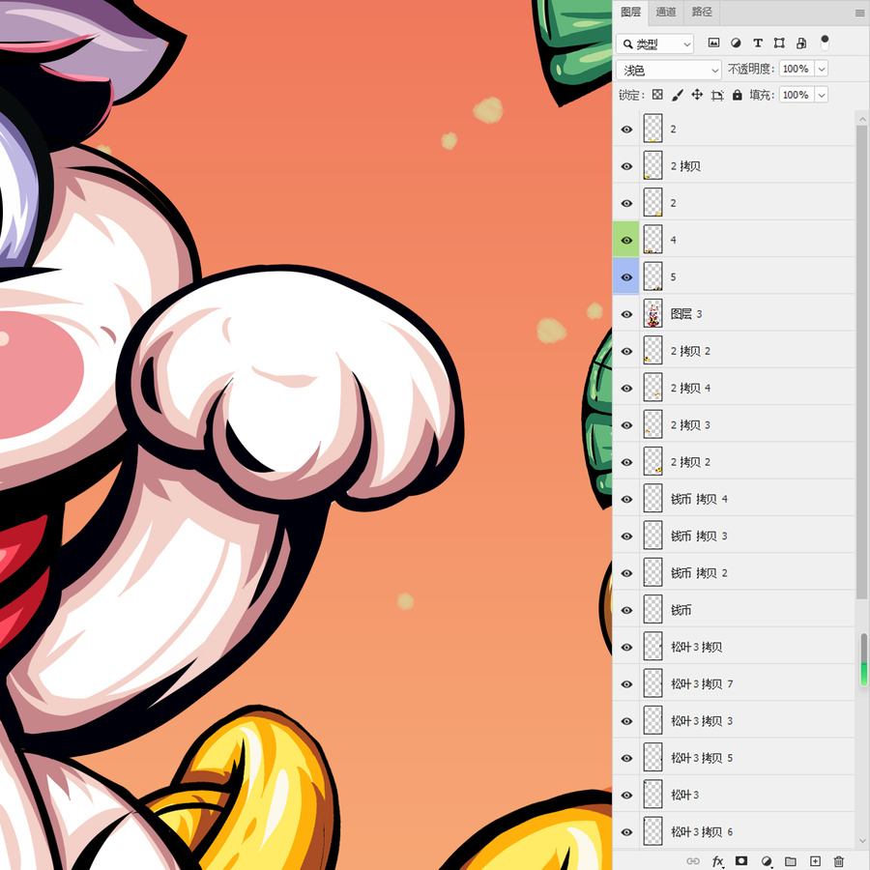Image resolution: width=870 pixels, height=870 pixels.
Task: Switch to the 图层 tab
Action: tap(630, 12)
